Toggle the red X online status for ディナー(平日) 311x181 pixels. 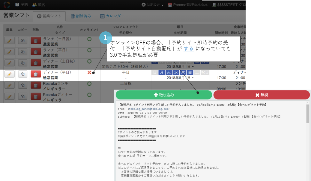pos(89,73)
